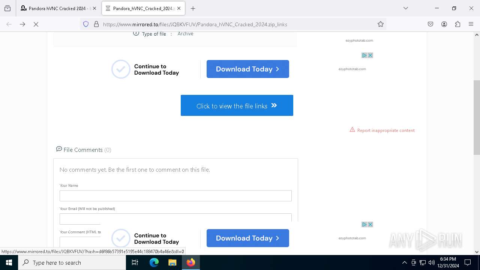Bookmark this page with the star
Image resolution: width=480 pixels, height=270 pixels.
click(x=381, y=24)
